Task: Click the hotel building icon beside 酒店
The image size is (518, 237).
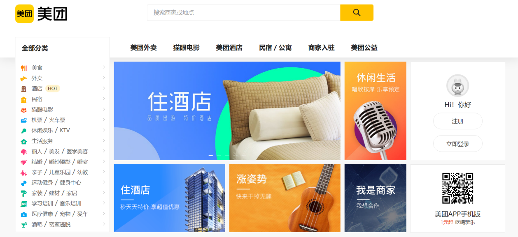Action: (23, 89)
